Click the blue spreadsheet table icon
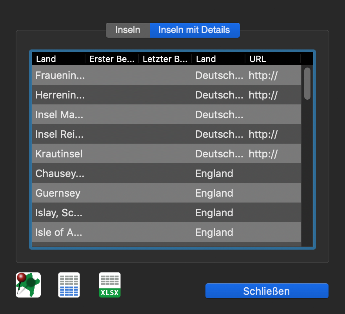 click(69, 285)
